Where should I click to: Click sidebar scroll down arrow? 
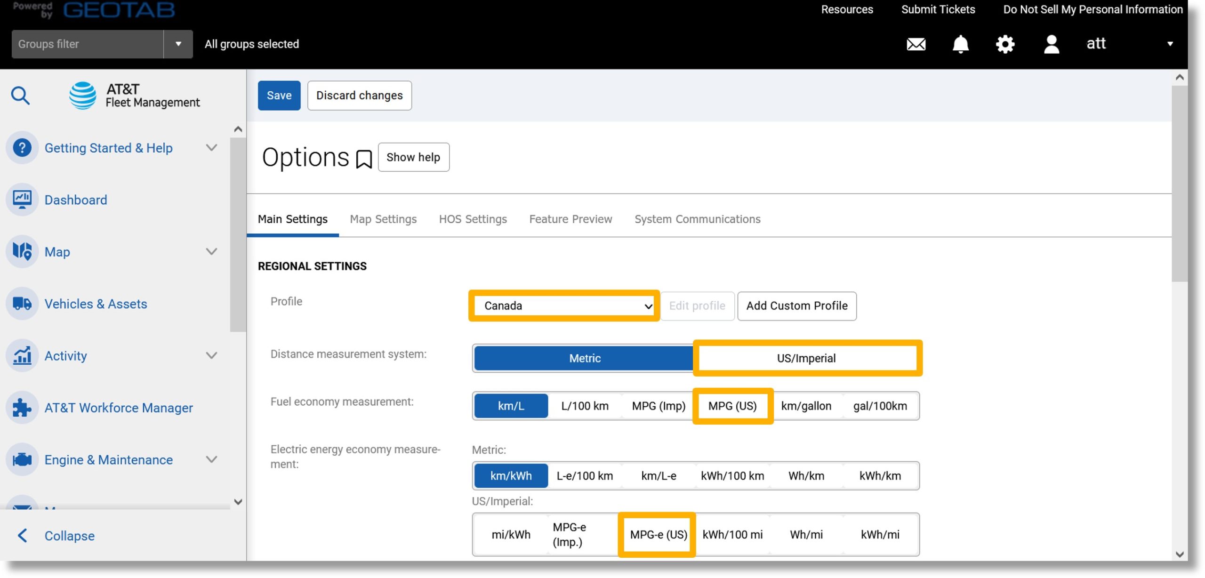tap(238, 501)
